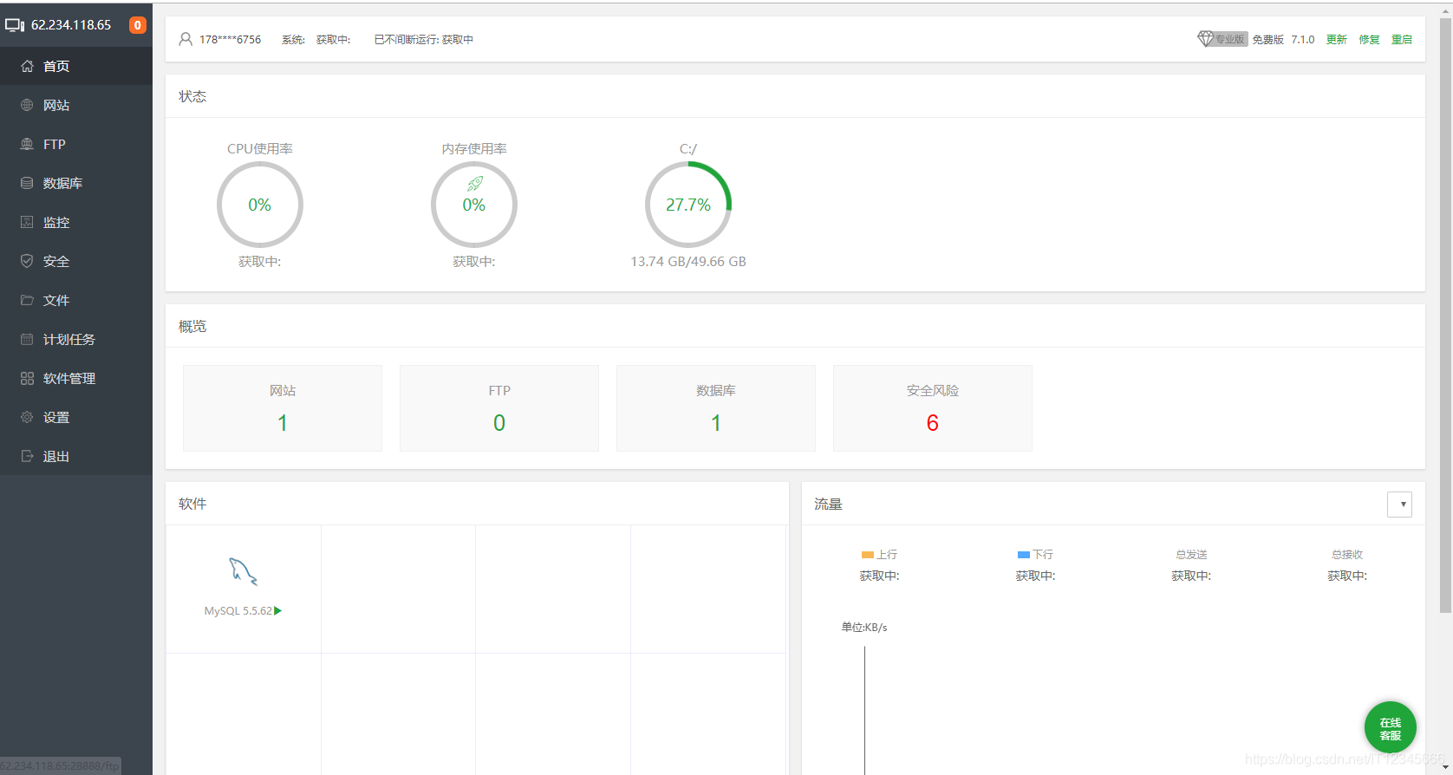Click the logout icon beside 退出
Viewport: 1453px width, 775px height.
[27, 456]
